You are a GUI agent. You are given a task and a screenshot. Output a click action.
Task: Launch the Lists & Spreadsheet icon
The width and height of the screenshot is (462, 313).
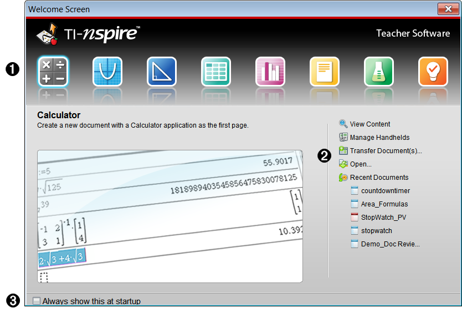[x=215, y=72]
